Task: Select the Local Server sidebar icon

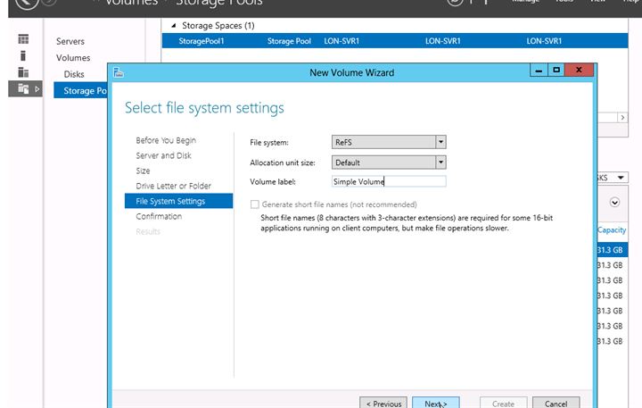Action: click(23, 55)
